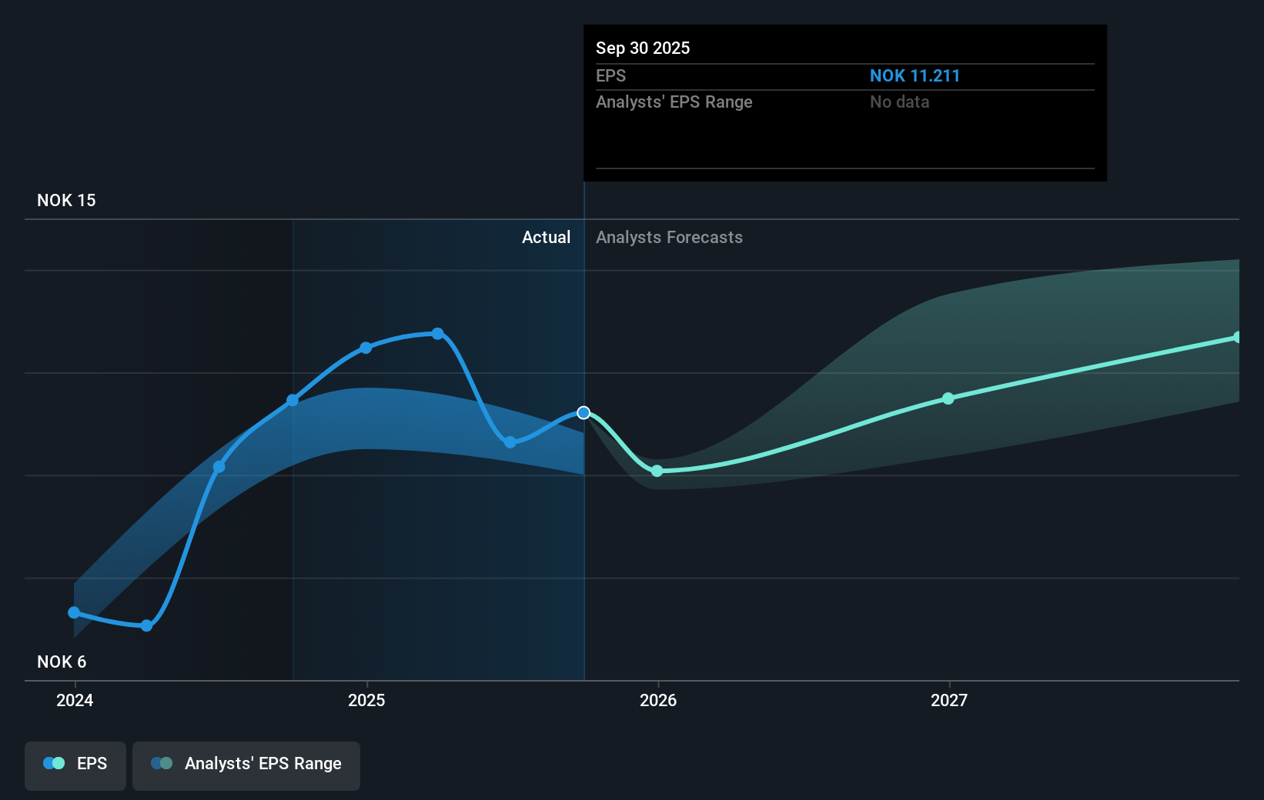Image resolution: width=1264 pixels, height=800 pixels.
Task: Click the highlighted Sep 30 2025 EPS data point
Action: click(584, 413)
